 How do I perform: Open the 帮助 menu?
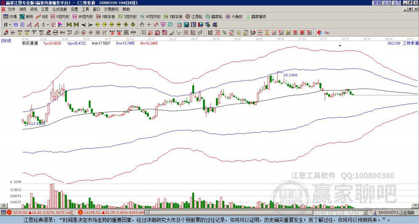click(126, 9)
